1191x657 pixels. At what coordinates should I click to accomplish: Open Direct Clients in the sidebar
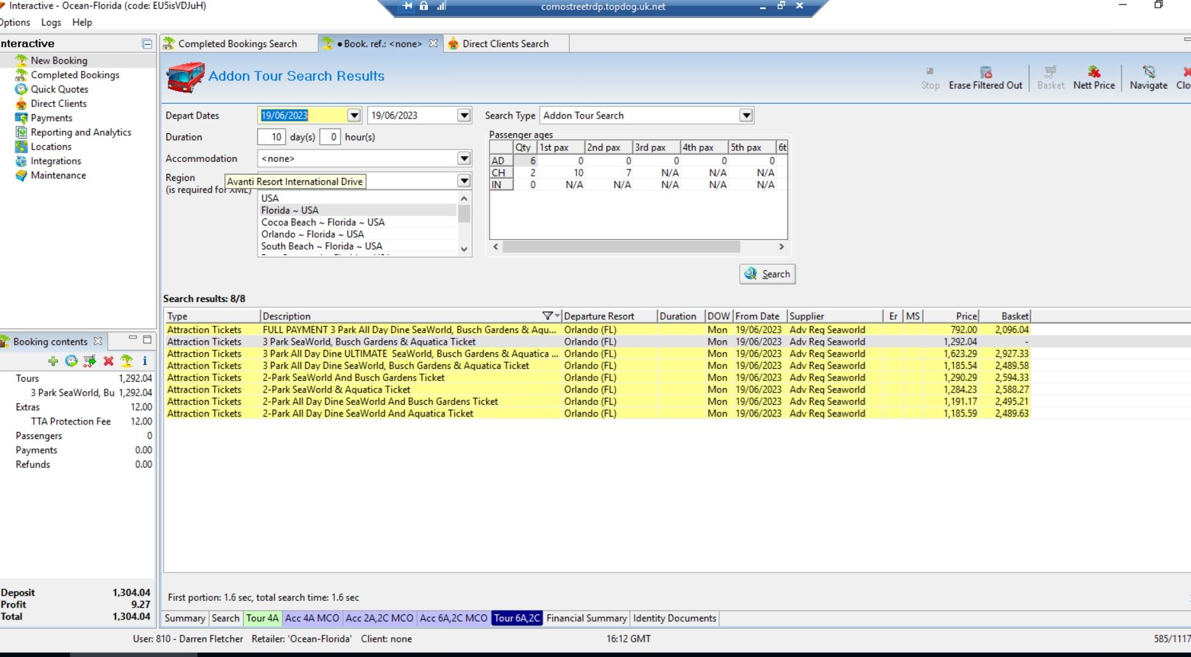(59, 103)
